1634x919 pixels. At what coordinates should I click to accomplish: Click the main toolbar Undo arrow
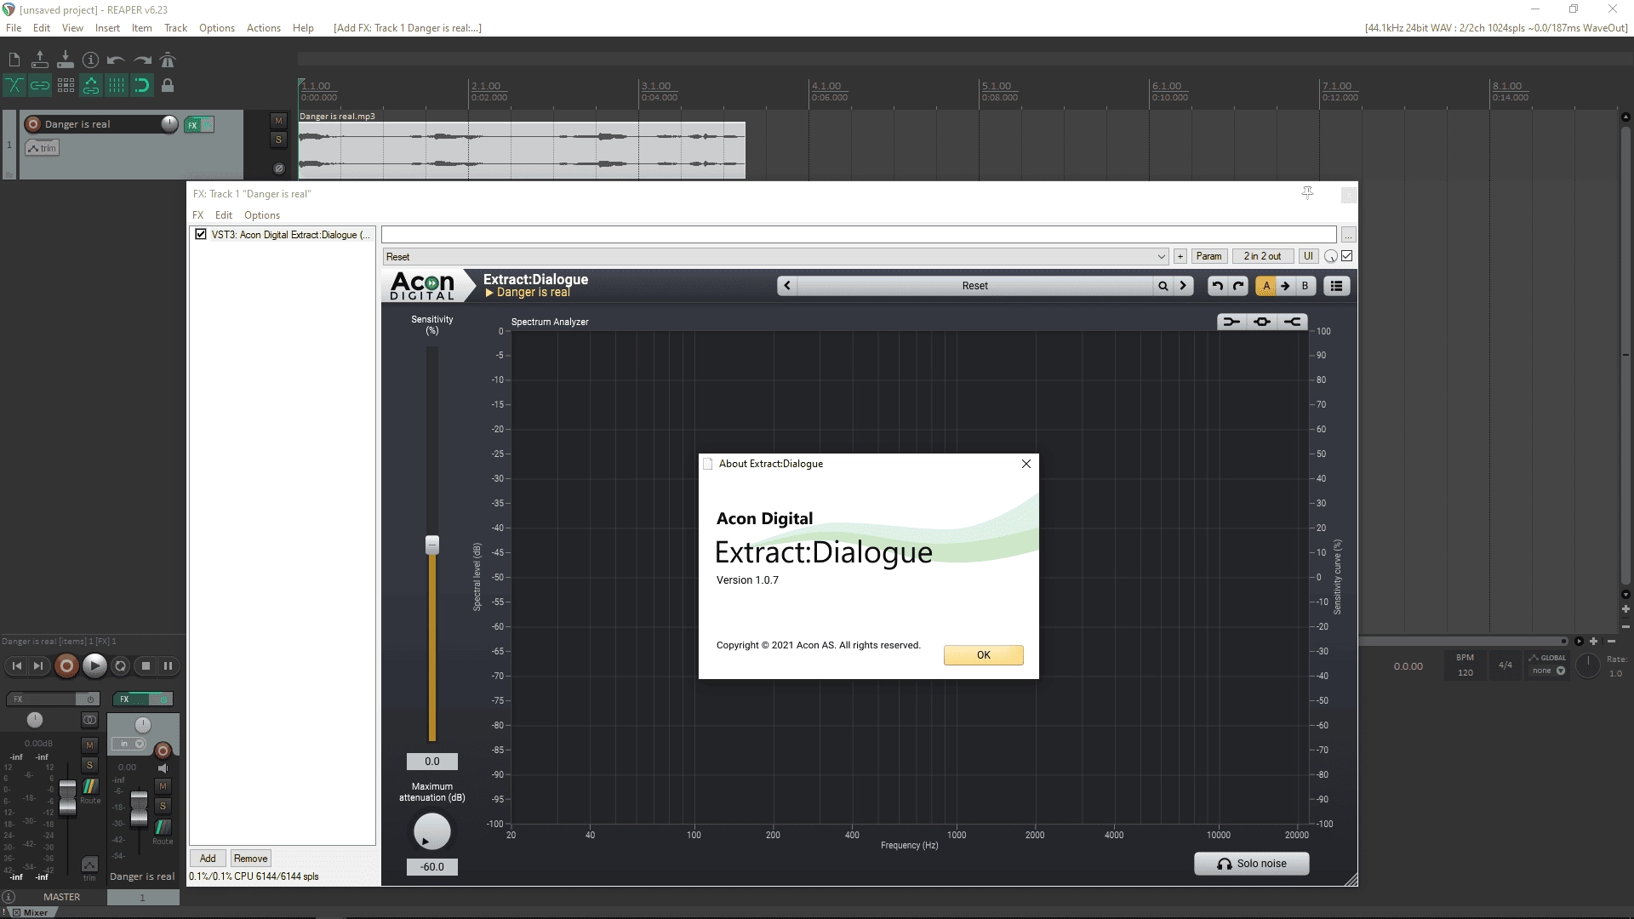click(116, 60)
